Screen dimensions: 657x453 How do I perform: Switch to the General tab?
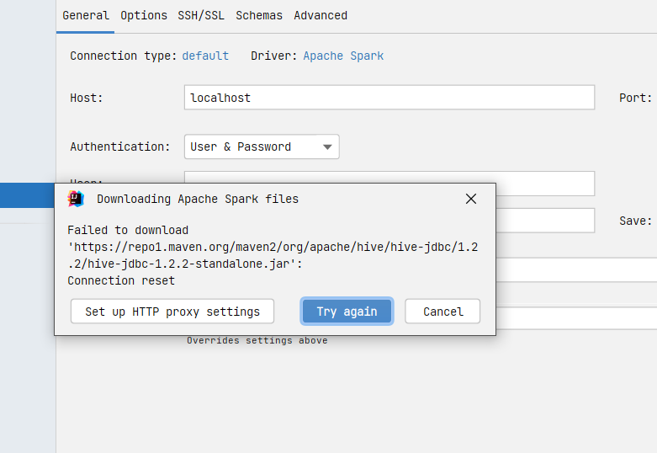click(x=86, y=15)
